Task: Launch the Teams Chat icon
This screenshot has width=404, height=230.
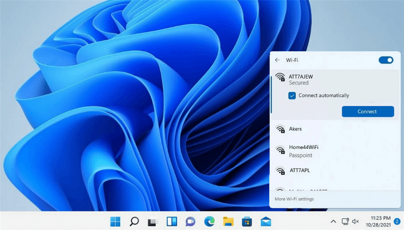Action: tap(190, 221)
